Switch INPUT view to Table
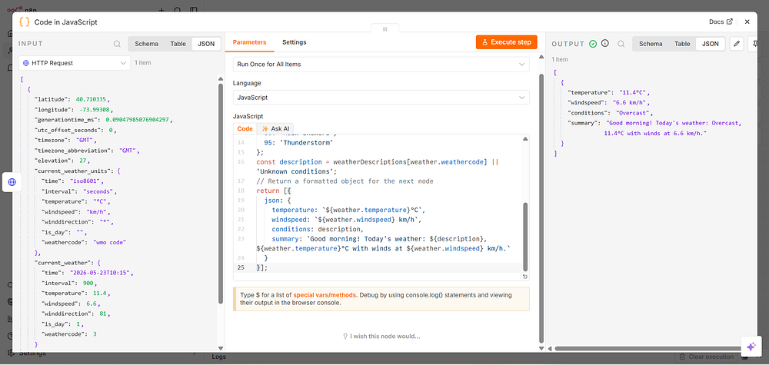769x365 pixels. (x=178, y=44)
